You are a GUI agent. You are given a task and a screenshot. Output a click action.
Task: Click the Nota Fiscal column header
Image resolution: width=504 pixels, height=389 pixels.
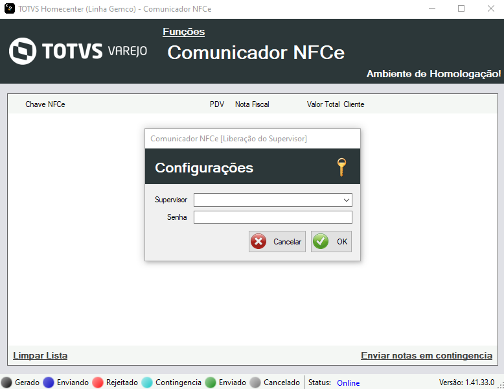click(252, 104)
